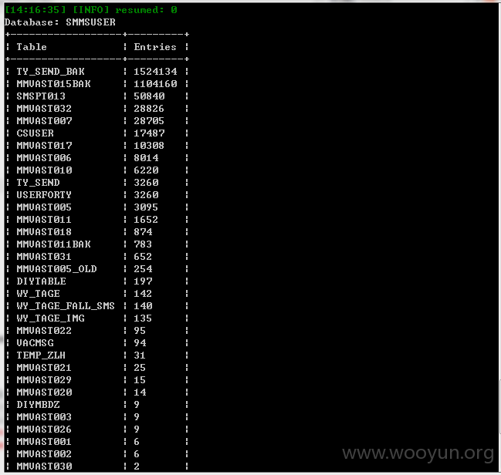The height and width of the screenshot is (475, 501).
Task: Select the table name MMVAST031
Action: [44, 257]
